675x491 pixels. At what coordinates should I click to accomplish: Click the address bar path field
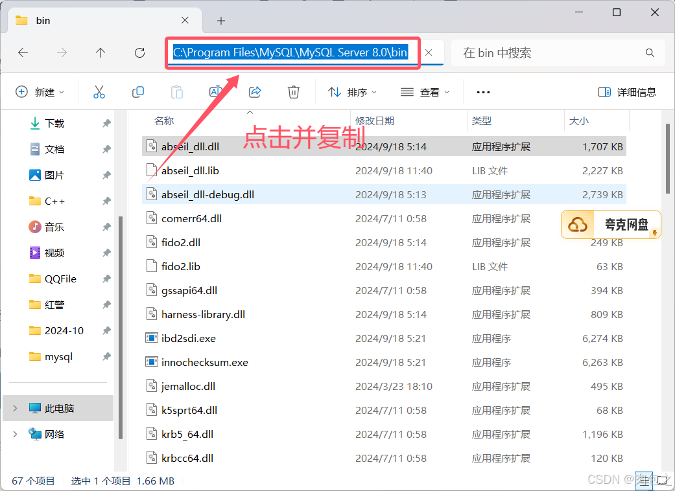click(x=292, y=52)
